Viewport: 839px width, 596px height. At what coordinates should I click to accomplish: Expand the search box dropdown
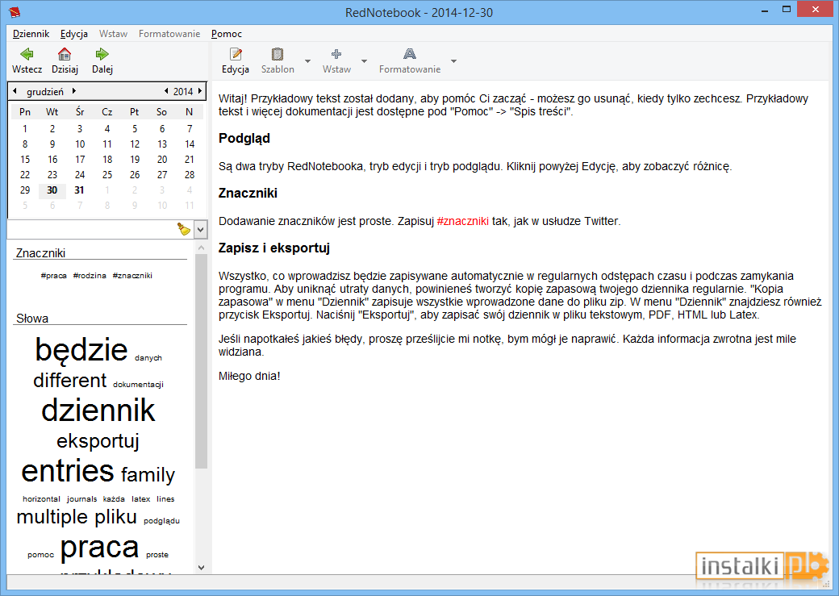coord(201,230)
